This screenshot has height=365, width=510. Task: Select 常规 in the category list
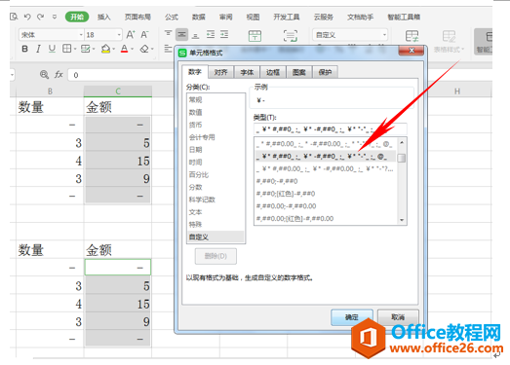[195, 99]
